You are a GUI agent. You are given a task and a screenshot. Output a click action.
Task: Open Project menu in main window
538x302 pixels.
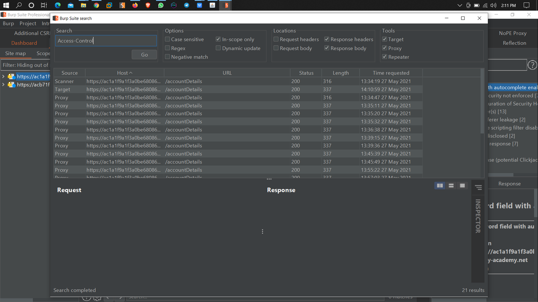pyautogui.click(x=28, y=23)
